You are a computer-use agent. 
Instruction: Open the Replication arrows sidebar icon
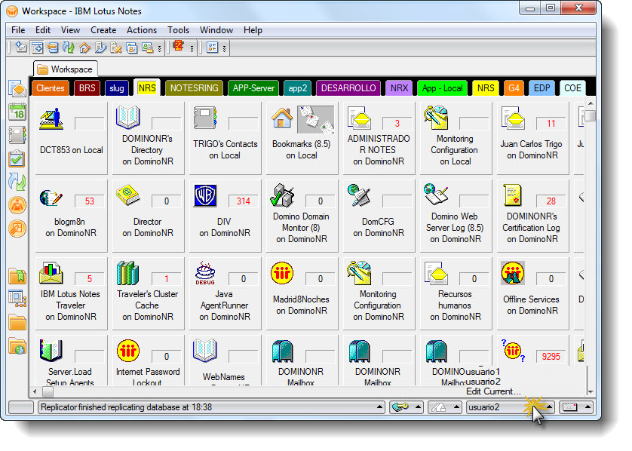(x=17, y=182)
